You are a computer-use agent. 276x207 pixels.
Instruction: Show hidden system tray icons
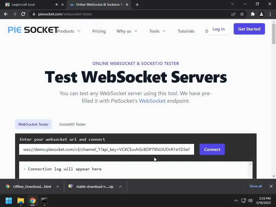coord(236,201)
